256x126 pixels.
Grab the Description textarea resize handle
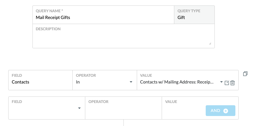click(x=210, y=43)
